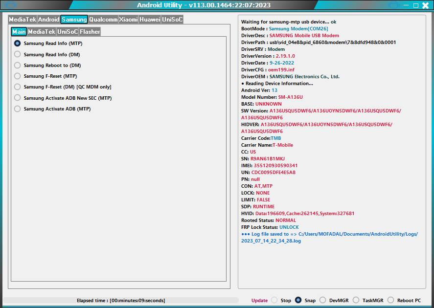Click DriverCFG value 'oem199.inf'
The width and height of the screenshot is (434, 308).
(281, 70)
